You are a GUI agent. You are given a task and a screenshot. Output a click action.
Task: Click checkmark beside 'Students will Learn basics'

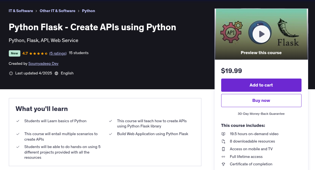[18, 121]
